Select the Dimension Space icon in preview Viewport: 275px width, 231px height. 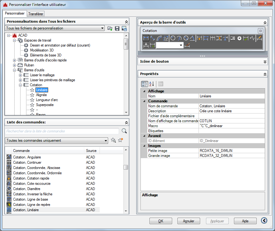(219, 38)
